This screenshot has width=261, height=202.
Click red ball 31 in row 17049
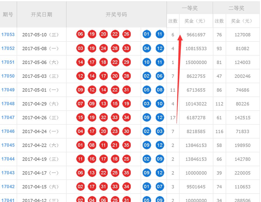tap(127, 90)
